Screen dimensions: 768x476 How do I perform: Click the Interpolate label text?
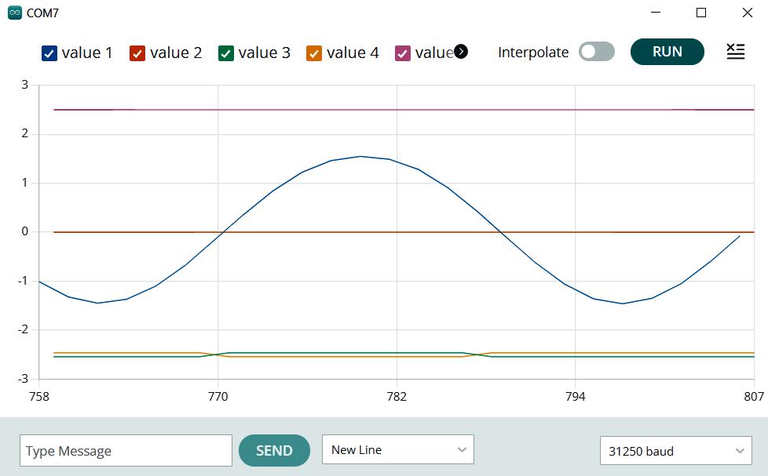click(x=533, y=53)
